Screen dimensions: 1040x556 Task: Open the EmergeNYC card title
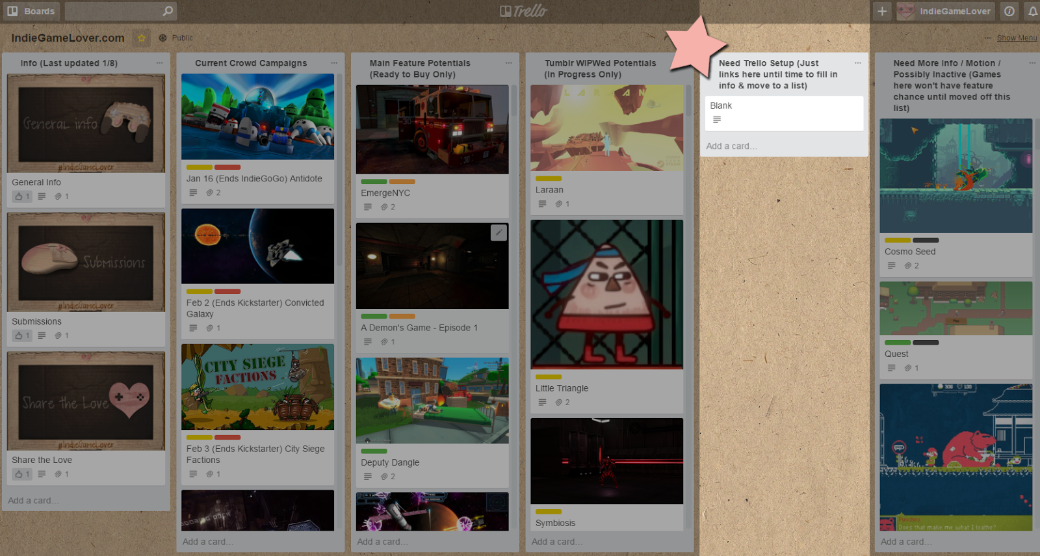click(x=385, y=192)
